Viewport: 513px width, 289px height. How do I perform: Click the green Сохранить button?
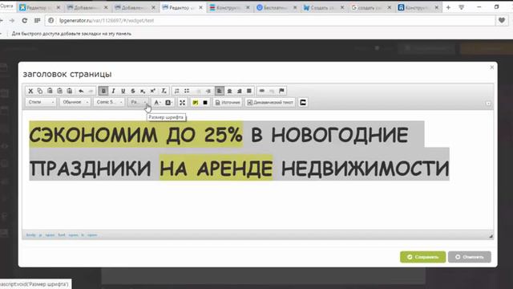point(422,257)
